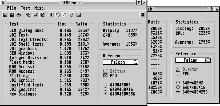Click the 123 checklist toolbar icon

point(42,15)
